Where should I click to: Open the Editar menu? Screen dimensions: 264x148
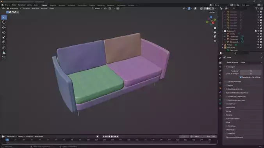(14, 5)
